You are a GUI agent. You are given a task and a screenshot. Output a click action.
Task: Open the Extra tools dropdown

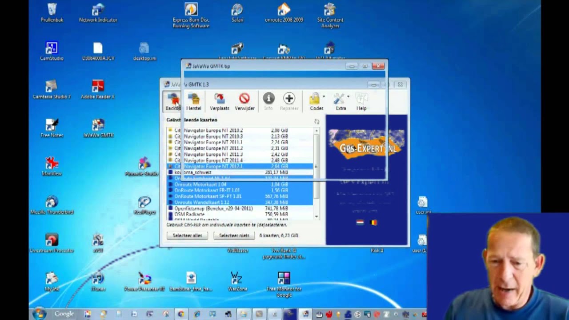341,101
